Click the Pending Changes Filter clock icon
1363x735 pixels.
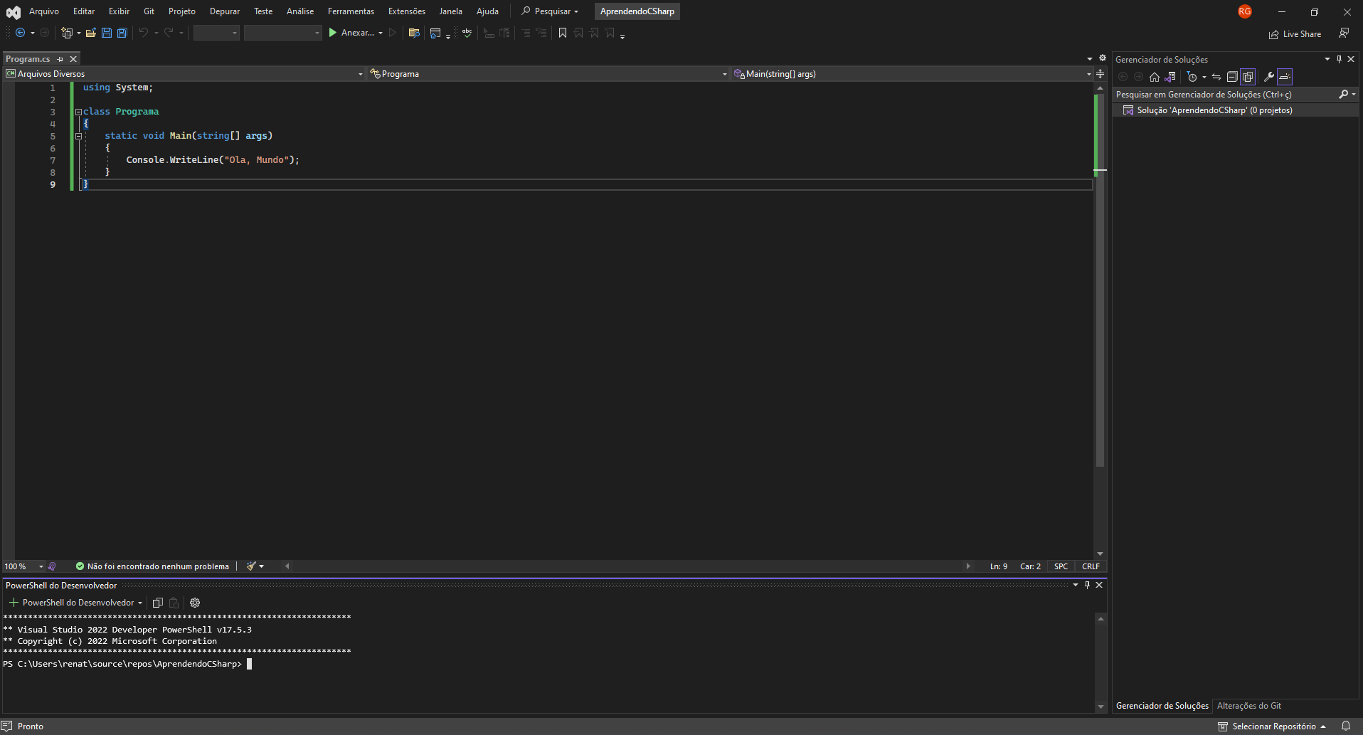coord(1192,77)
